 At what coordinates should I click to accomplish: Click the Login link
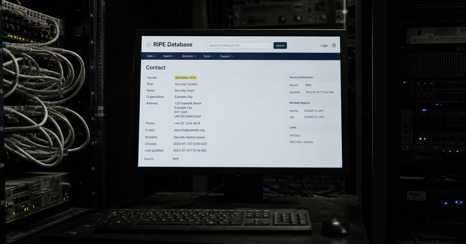[324, 46]
